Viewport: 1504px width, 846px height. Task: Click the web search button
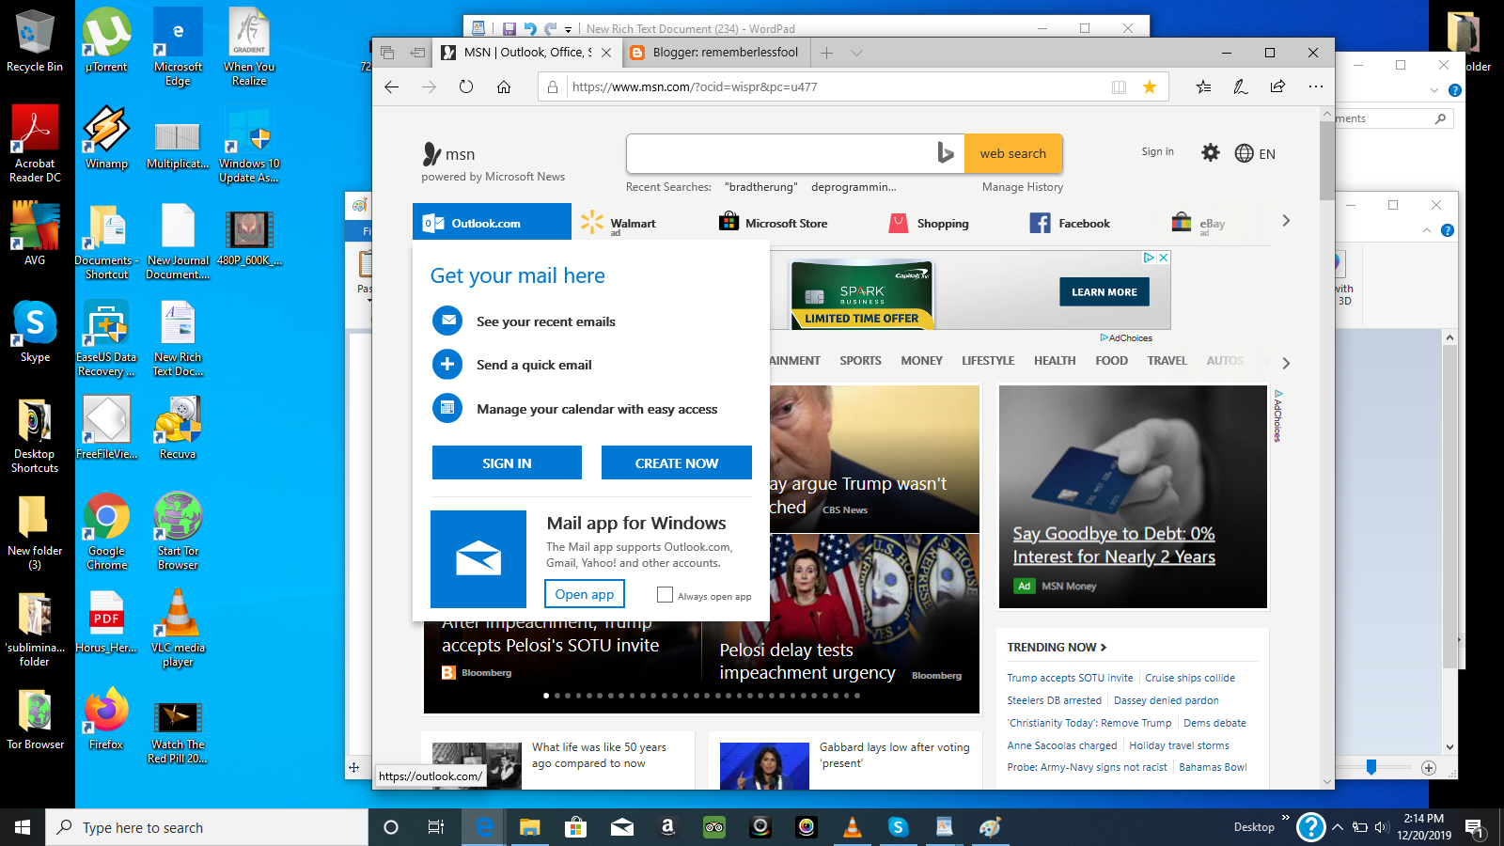click(x=1013, y=153)
